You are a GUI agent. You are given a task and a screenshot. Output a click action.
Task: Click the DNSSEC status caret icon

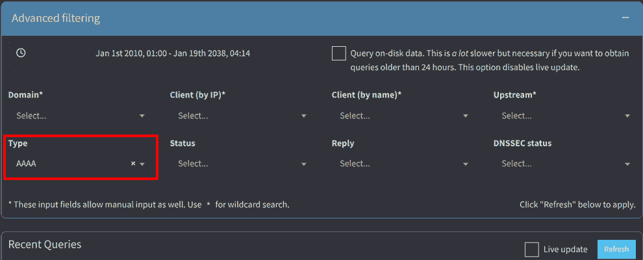coord(627,164)
